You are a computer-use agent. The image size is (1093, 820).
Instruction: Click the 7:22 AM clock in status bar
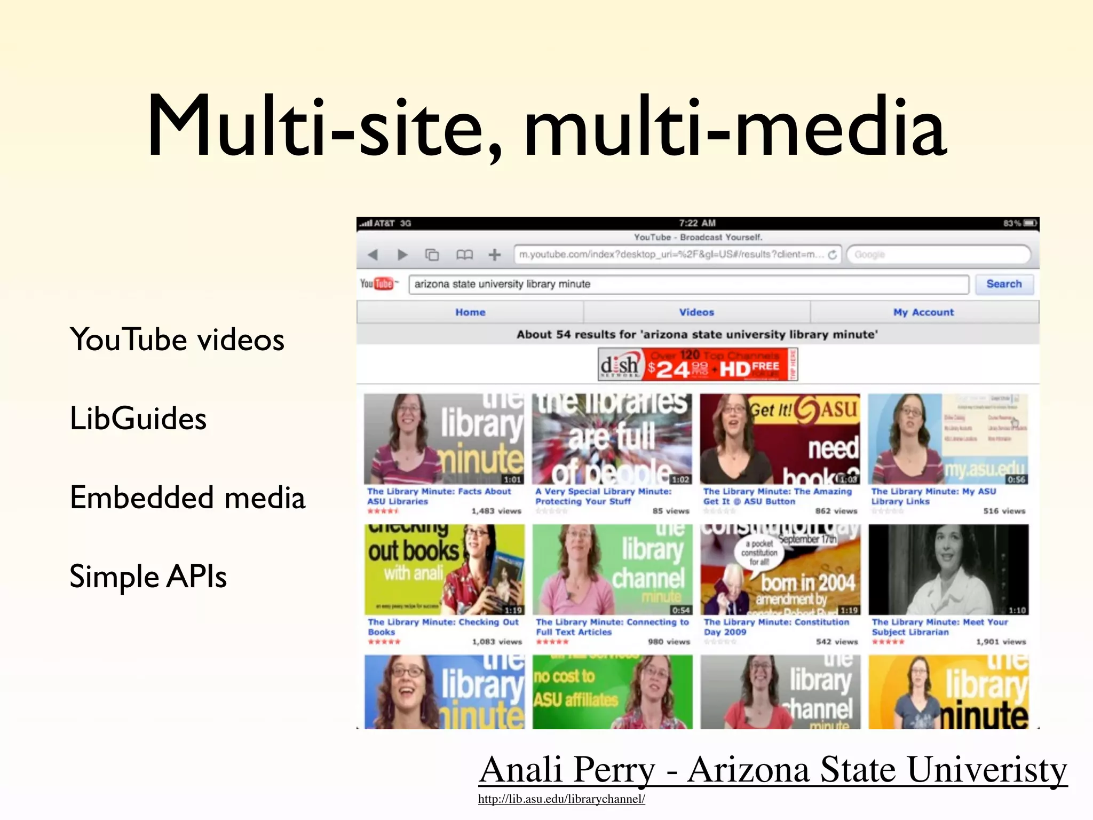tap(697, 223)
